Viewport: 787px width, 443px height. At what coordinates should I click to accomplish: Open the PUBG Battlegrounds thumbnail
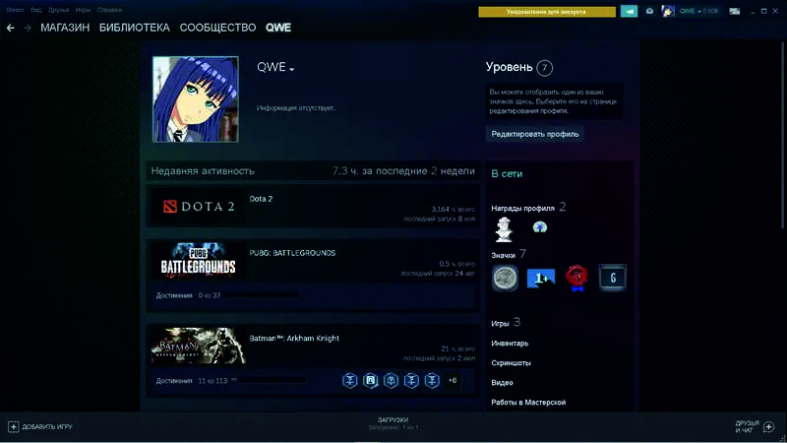pyautogui.click(x=199, y=261)
